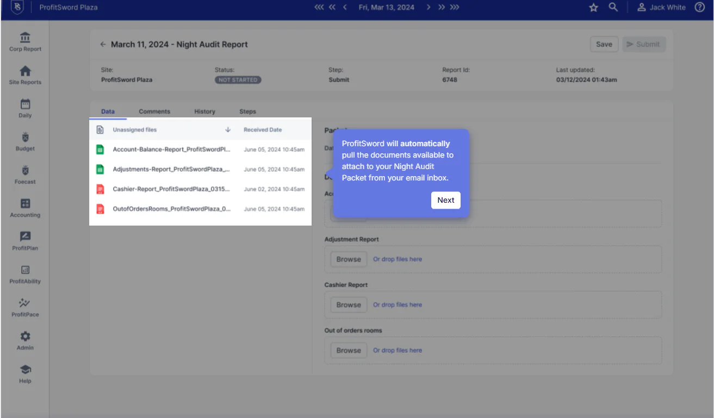Click the Account-Balance-Report spreadsheet icon
The height and width of the screenshot is (418, 714).
(x=100, y=149)
